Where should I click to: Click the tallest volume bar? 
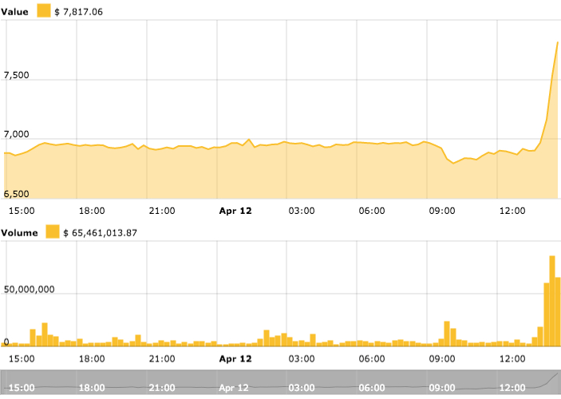[552, 301]
